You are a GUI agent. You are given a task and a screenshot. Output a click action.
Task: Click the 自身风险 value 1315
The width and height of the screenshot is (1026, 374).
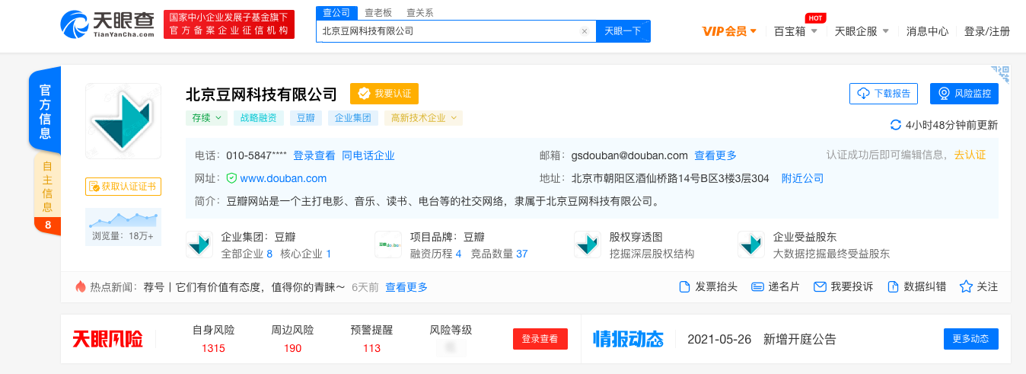pyautogui.click(x=213, y=348)
